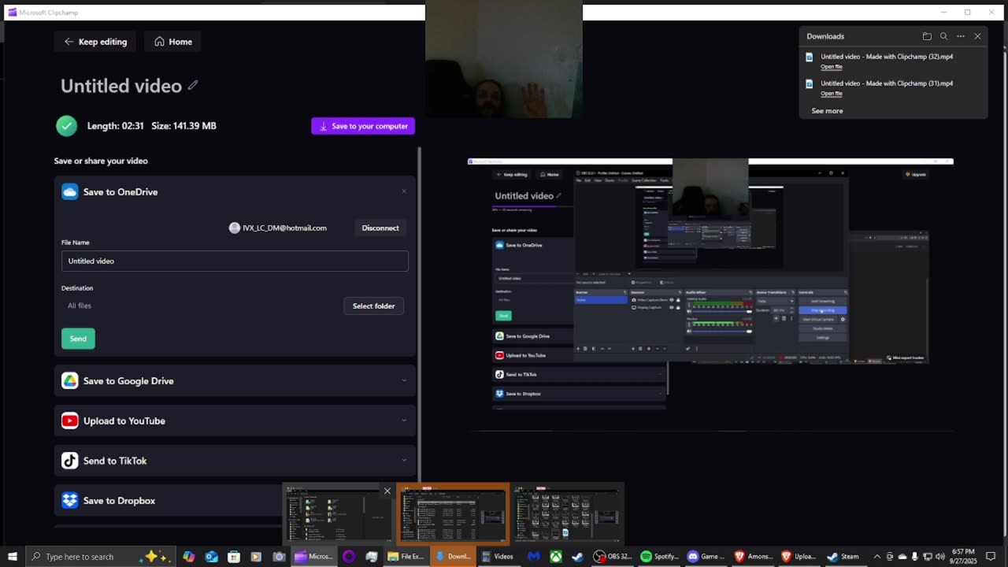The width and height of the screenshot is (1008, 567).
Task: Open file for Clipchamp (32).mp4
Action: 831,67
